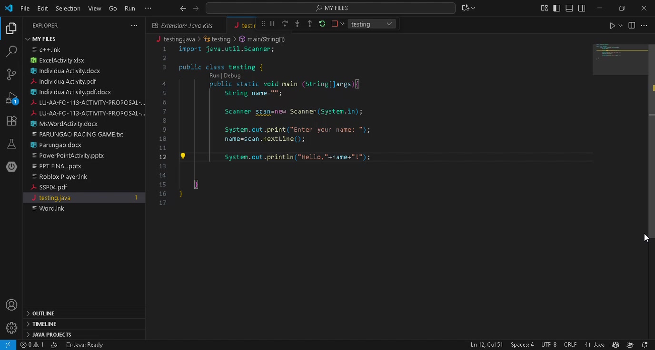Screen dimensions: 655x350
Task: Open the Run menu
Action: (129, 8)
